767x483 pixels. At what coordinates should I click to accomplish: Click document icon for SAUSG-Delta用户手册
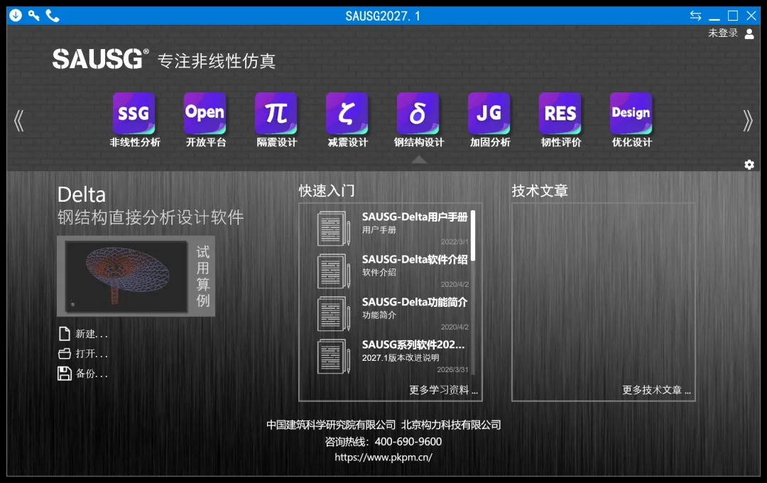[x=334, y=228]
